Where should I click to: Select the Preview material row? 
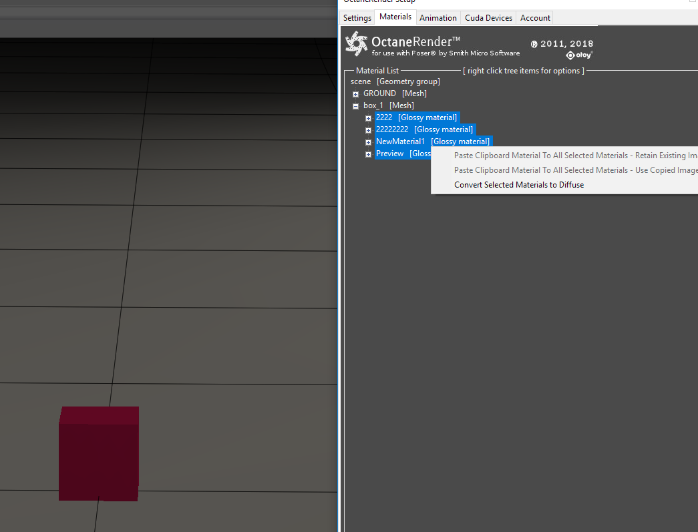403,154
